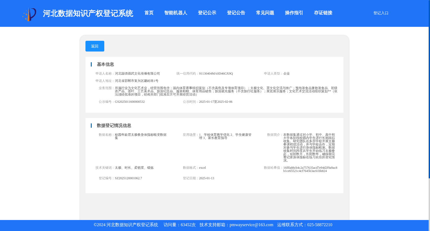Click the 应用场景 value text
430x231 pixels.
coord(225,136)
